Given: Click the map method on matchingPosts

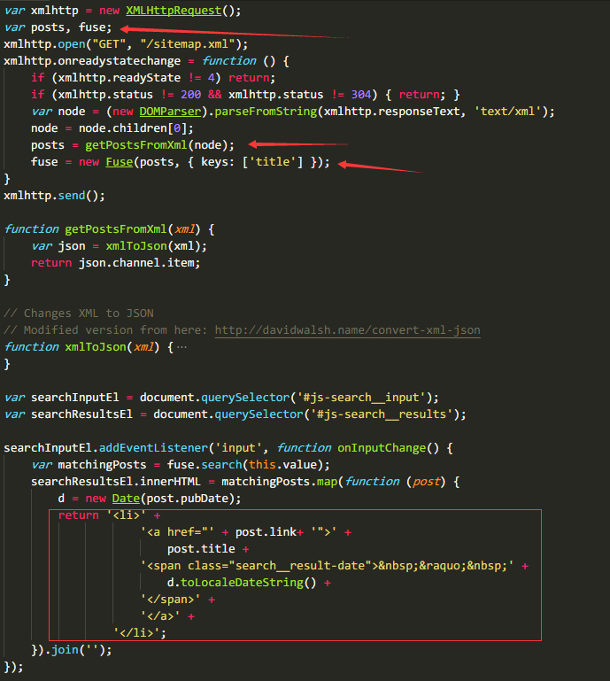Looking at the screenshot, I should 327,482.
